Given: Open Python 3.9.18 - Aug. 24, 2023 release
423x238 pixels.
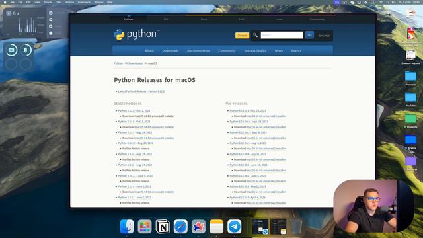Looking at the screenshot, I should tap(135, 154).
